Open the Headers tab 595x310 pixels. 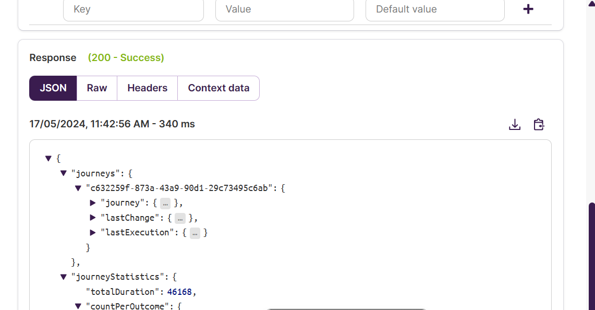click(x=148, y=88)
